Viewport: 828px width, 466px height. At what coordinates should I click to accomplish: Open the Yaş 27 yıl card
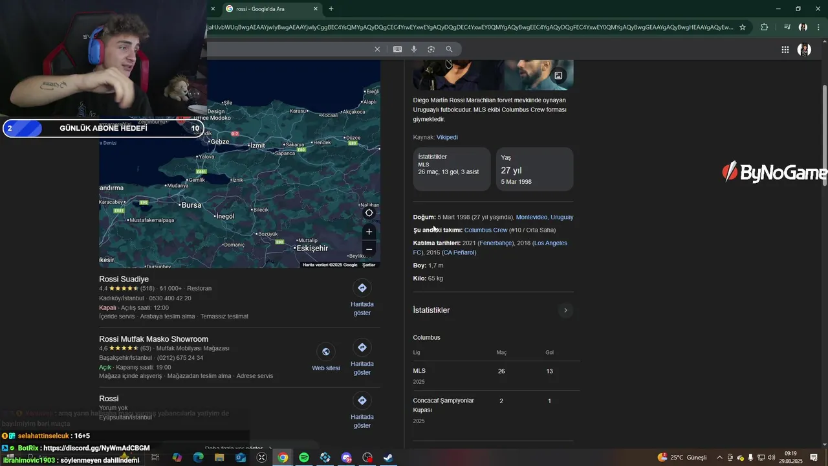click(534, 169)
